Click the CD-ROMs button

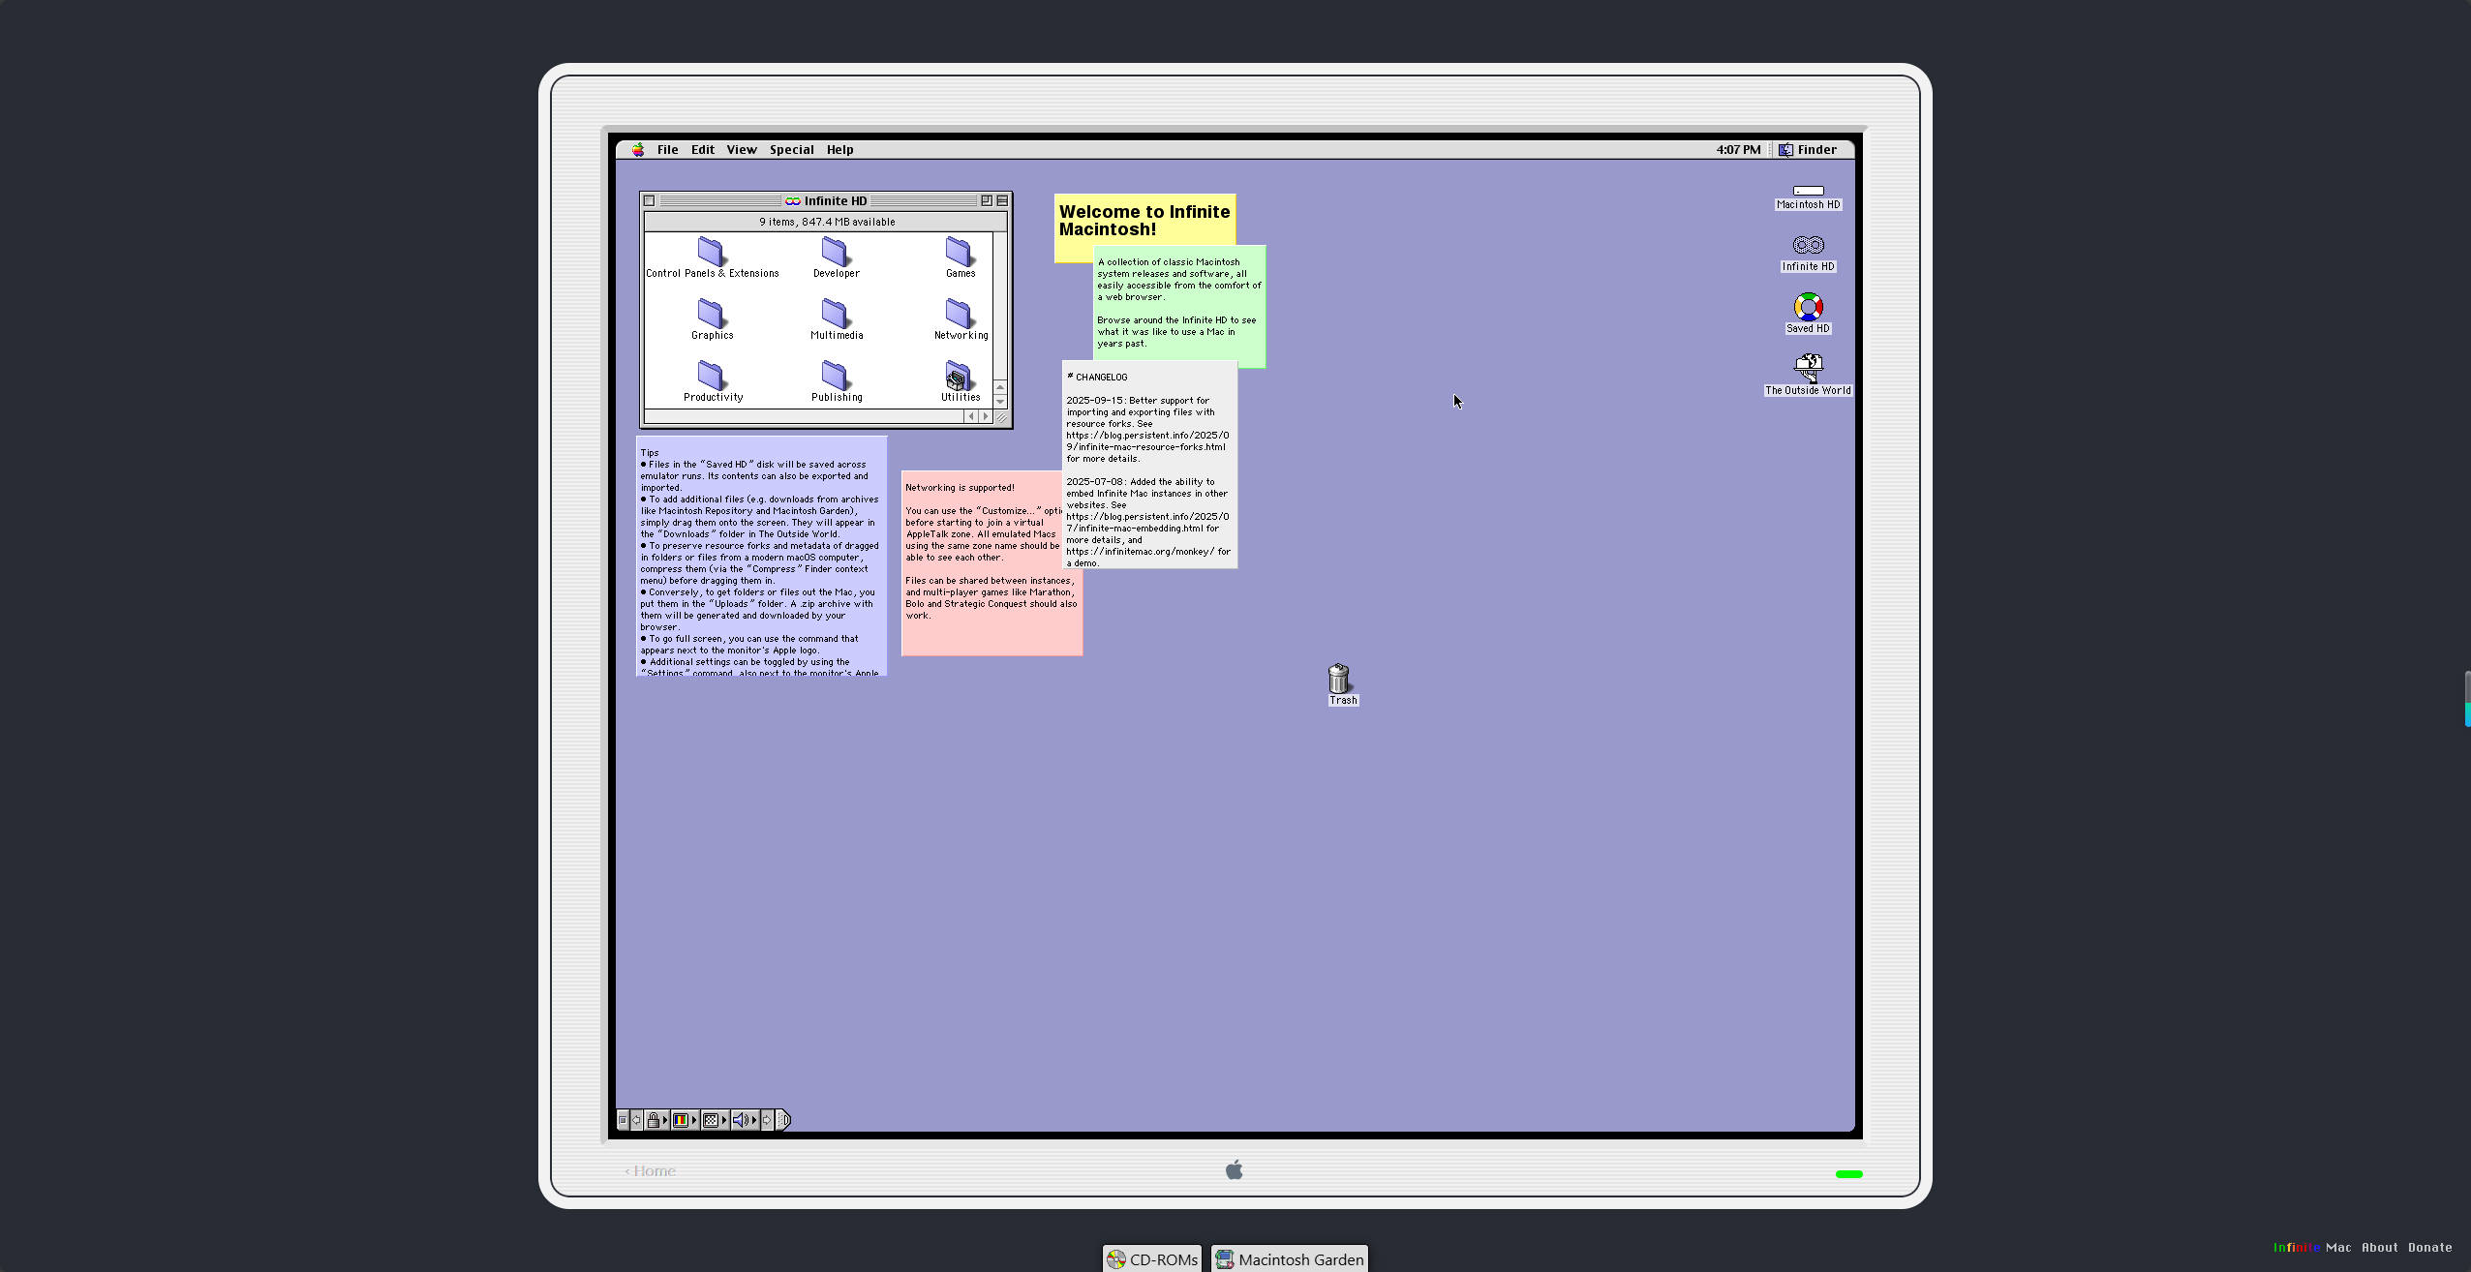click(1152, 1258)
